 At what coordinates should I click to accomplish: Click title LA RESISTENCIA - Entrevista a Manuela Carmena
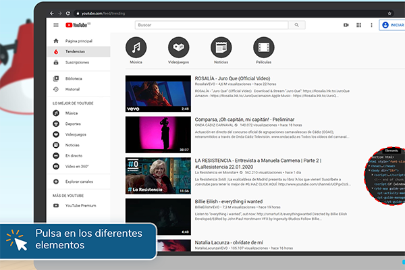pyautogui.click(x=258, y=163)
